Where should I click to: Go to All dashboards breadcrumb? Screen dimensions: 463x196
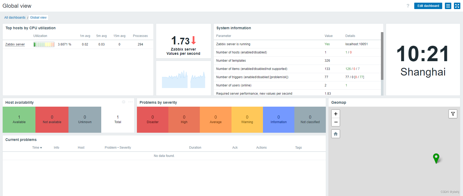pos(15,18)
